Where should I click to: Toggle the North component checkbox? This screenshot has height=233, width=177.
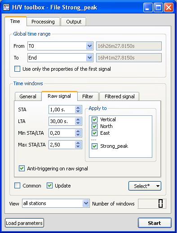pos(94,126)
